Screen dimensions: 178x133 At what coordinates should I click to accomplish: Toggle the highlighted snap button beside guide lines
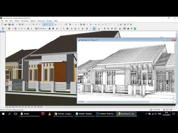click(50, 24)
